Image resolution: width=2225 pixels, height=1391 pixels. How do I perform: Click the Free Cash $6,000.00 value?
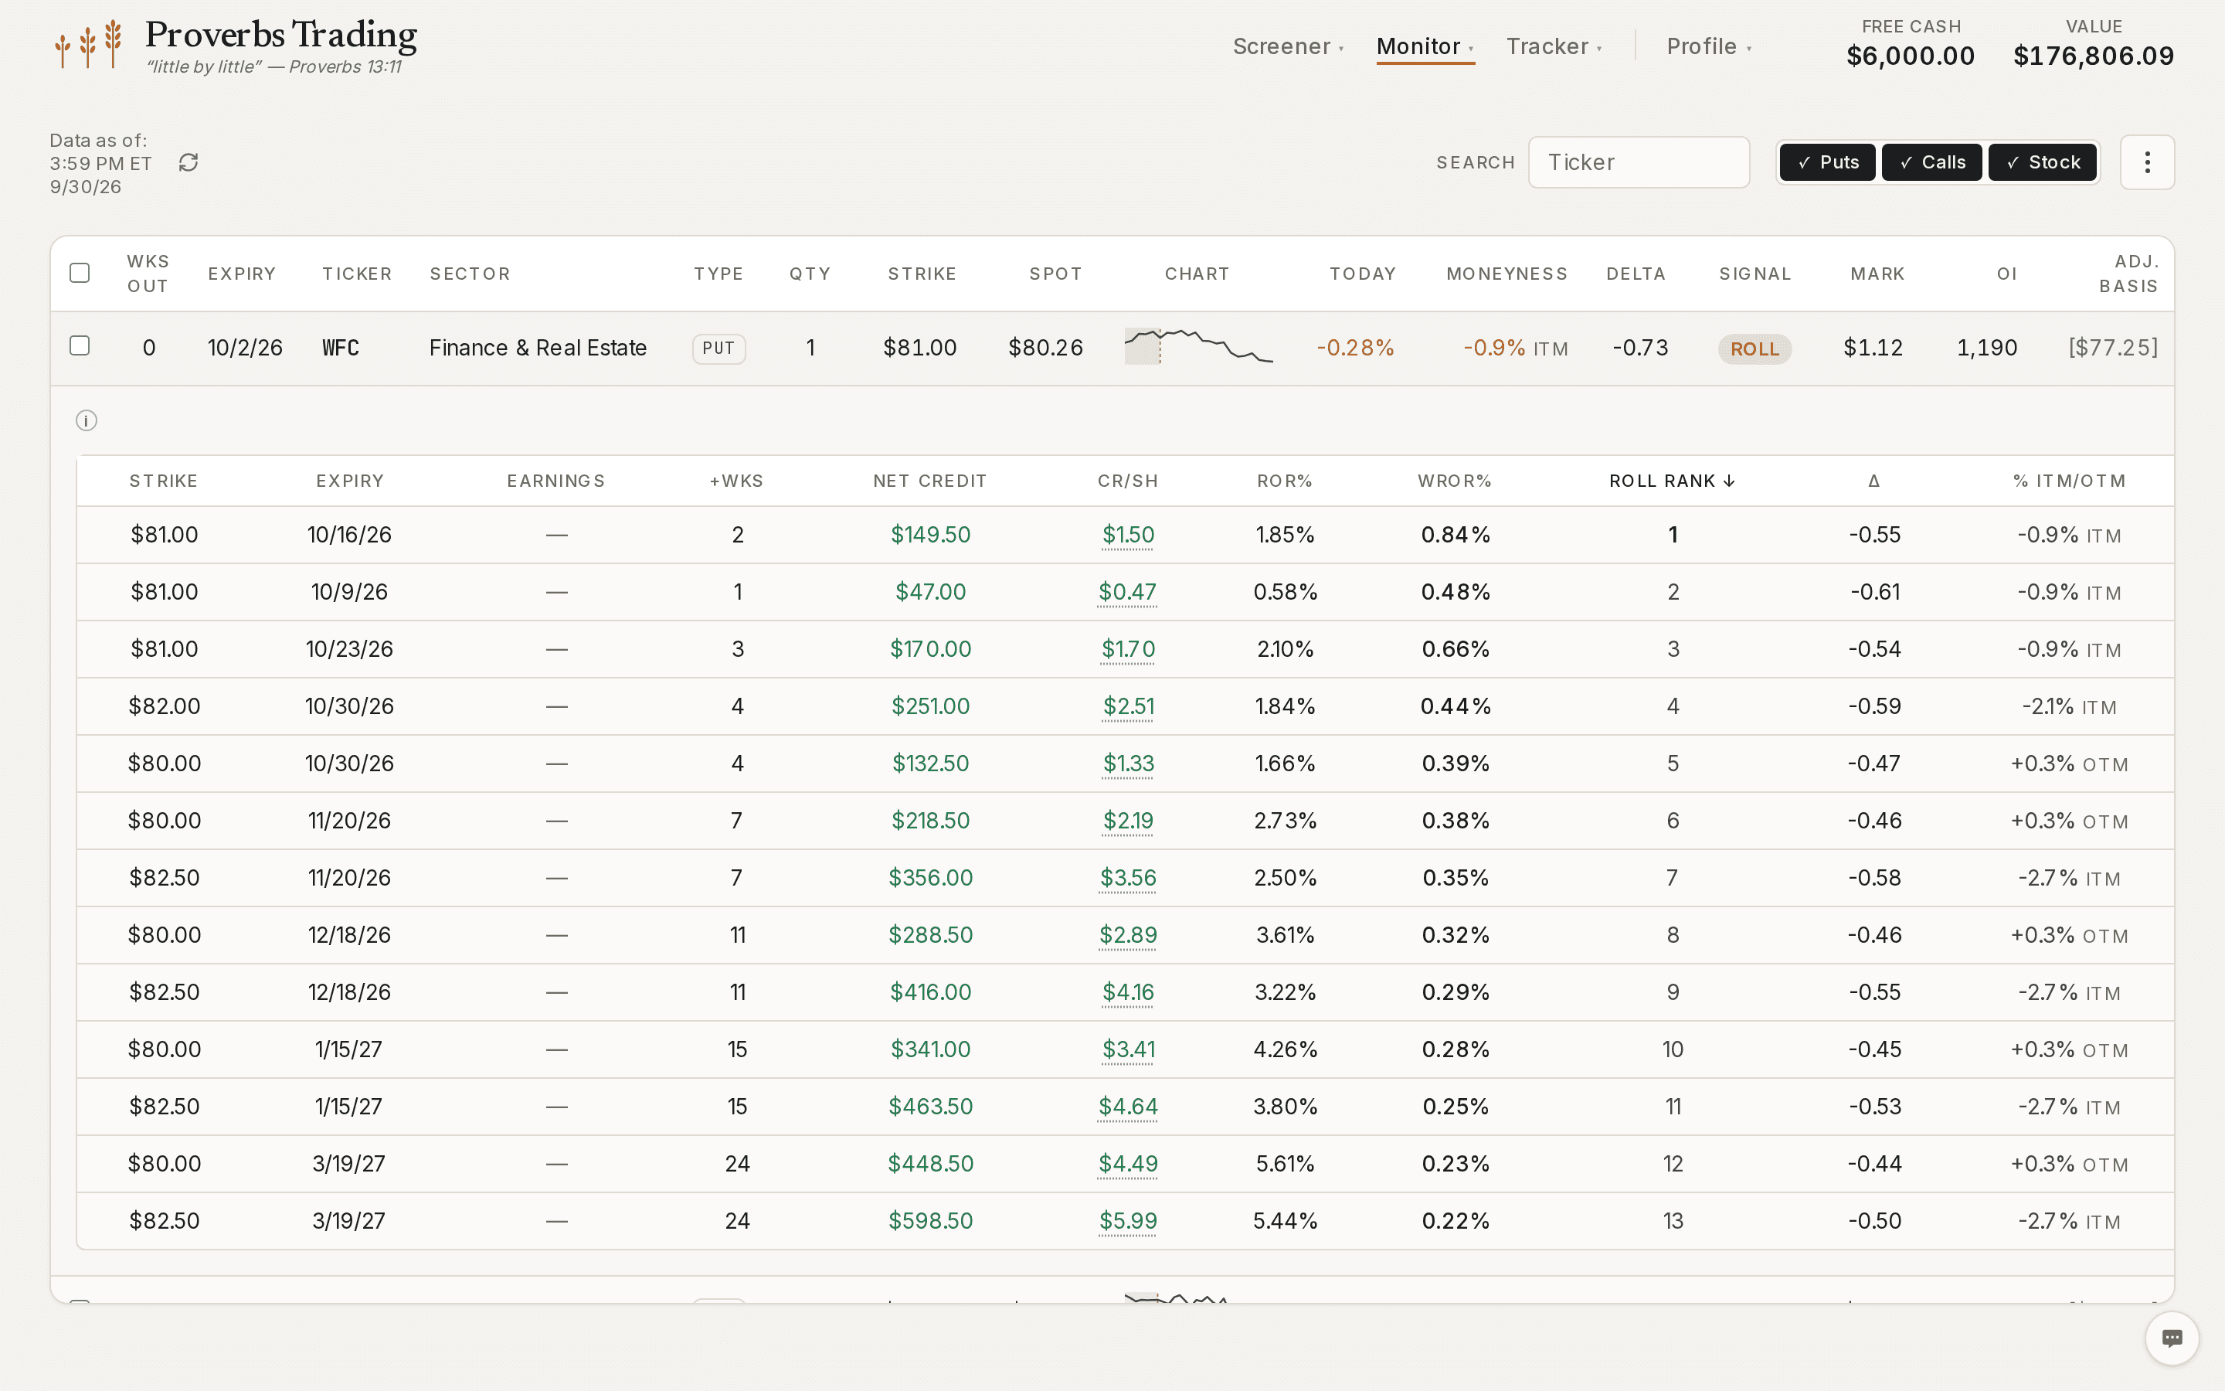(x=1911, y=56)
